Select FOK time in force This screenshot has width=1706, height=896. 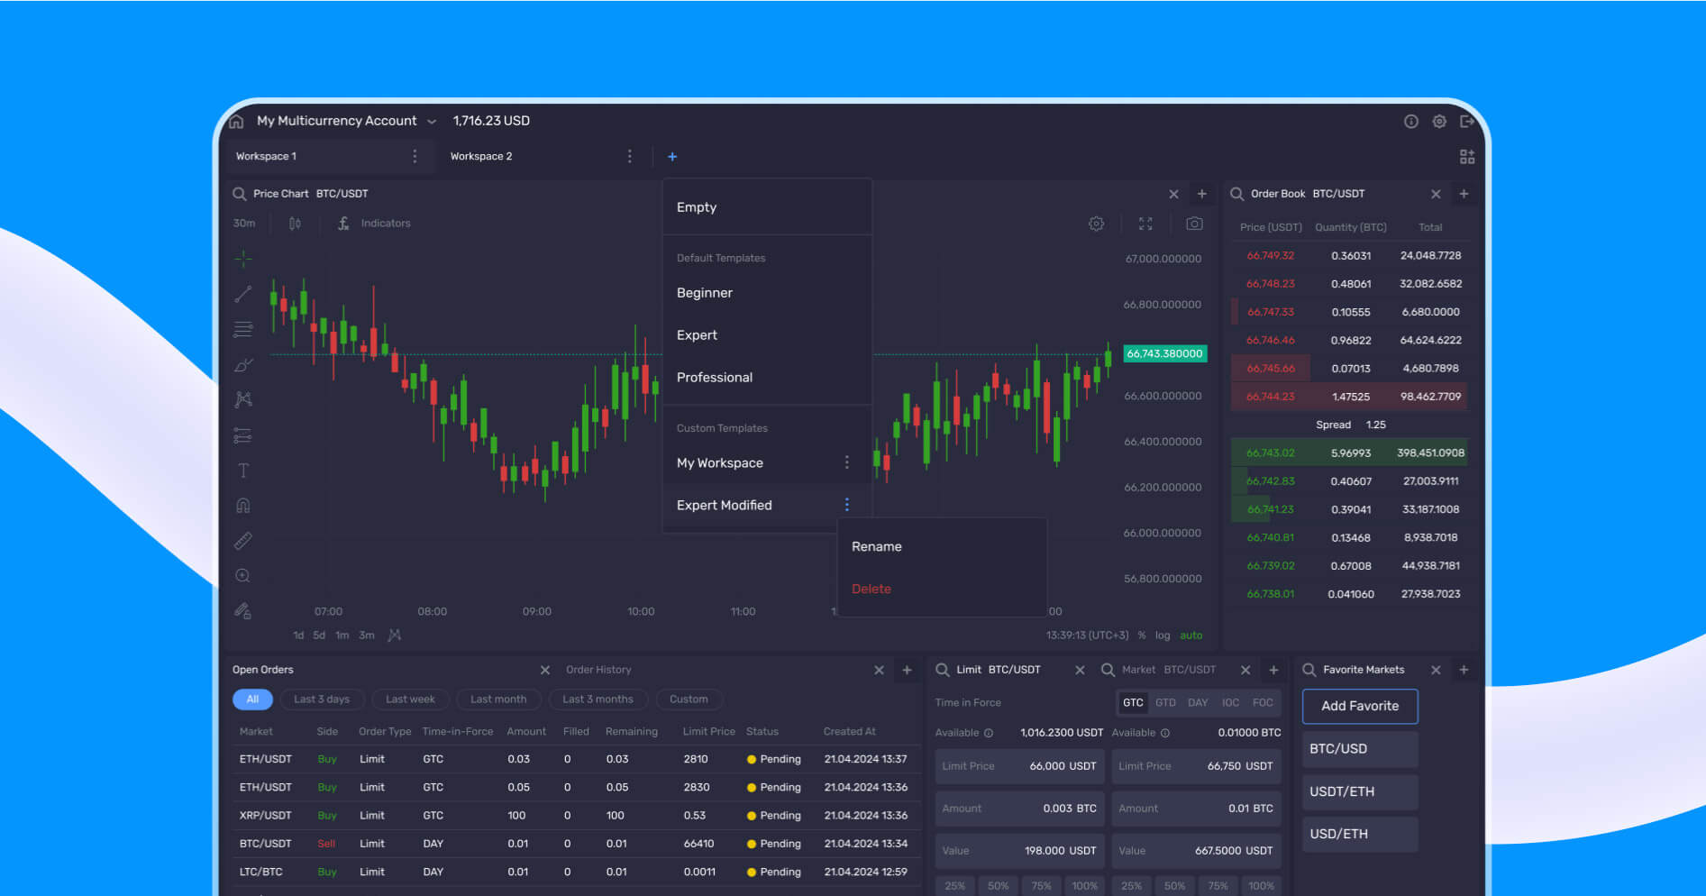(1263, 703)
